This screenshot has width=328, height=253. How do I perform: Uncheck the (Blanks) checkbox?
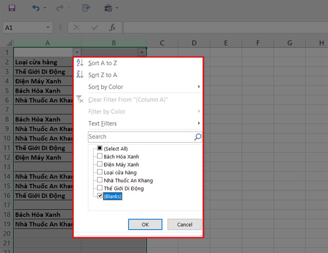coord(100,197)
